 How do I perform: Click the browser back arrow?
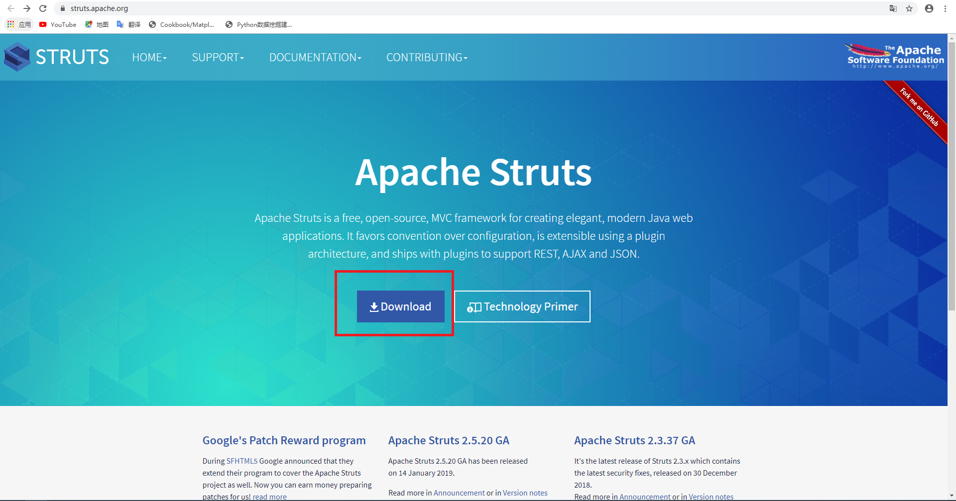[11, 8]
